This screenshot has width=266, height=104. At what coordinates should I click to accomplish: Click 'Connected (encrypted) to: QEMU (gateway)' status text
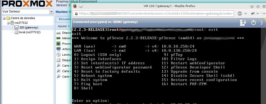(x=105, y=22)
